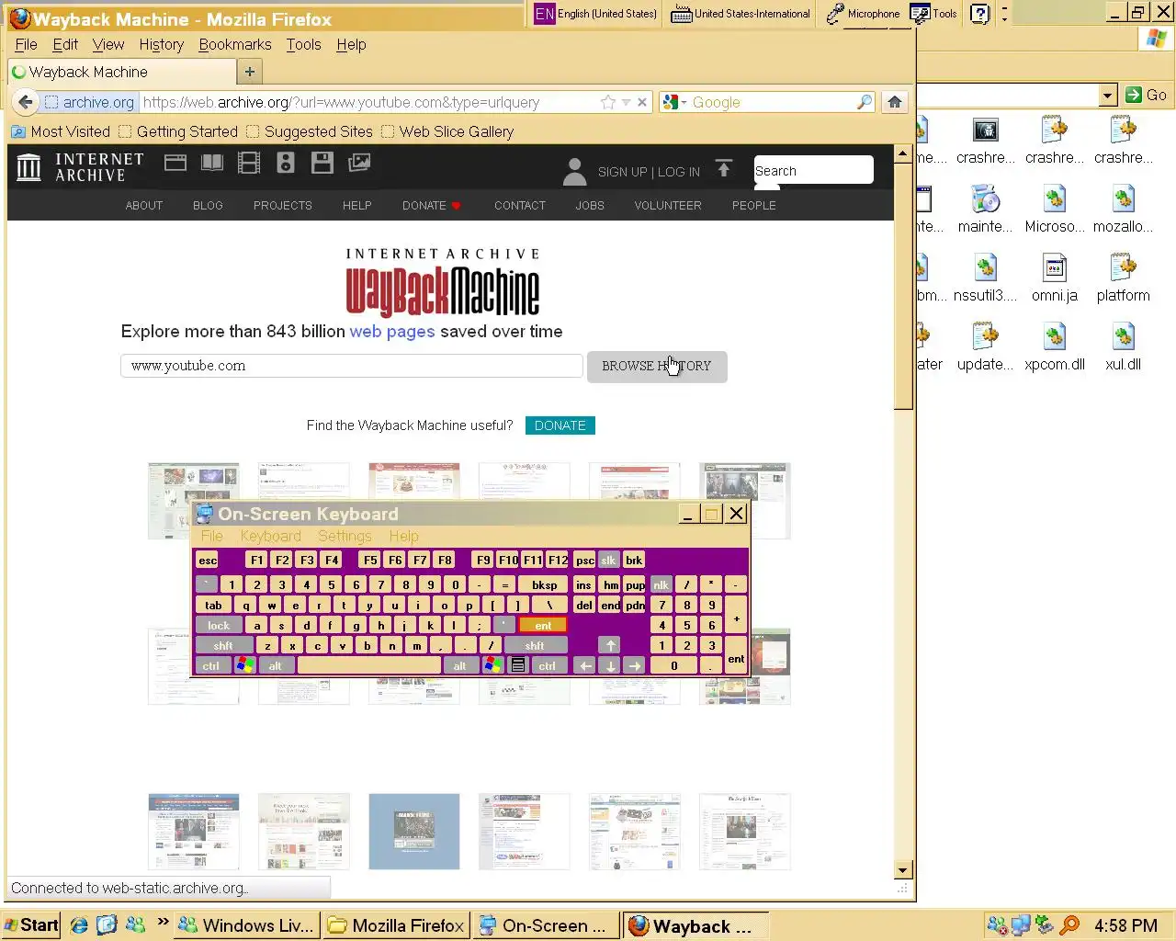Click the page vertical scrollbar thumb
Viewport: 1176px width, 941px height.
(903, 286)
